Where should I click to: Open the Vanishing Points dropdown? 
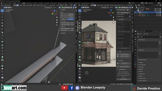[129, 15]
